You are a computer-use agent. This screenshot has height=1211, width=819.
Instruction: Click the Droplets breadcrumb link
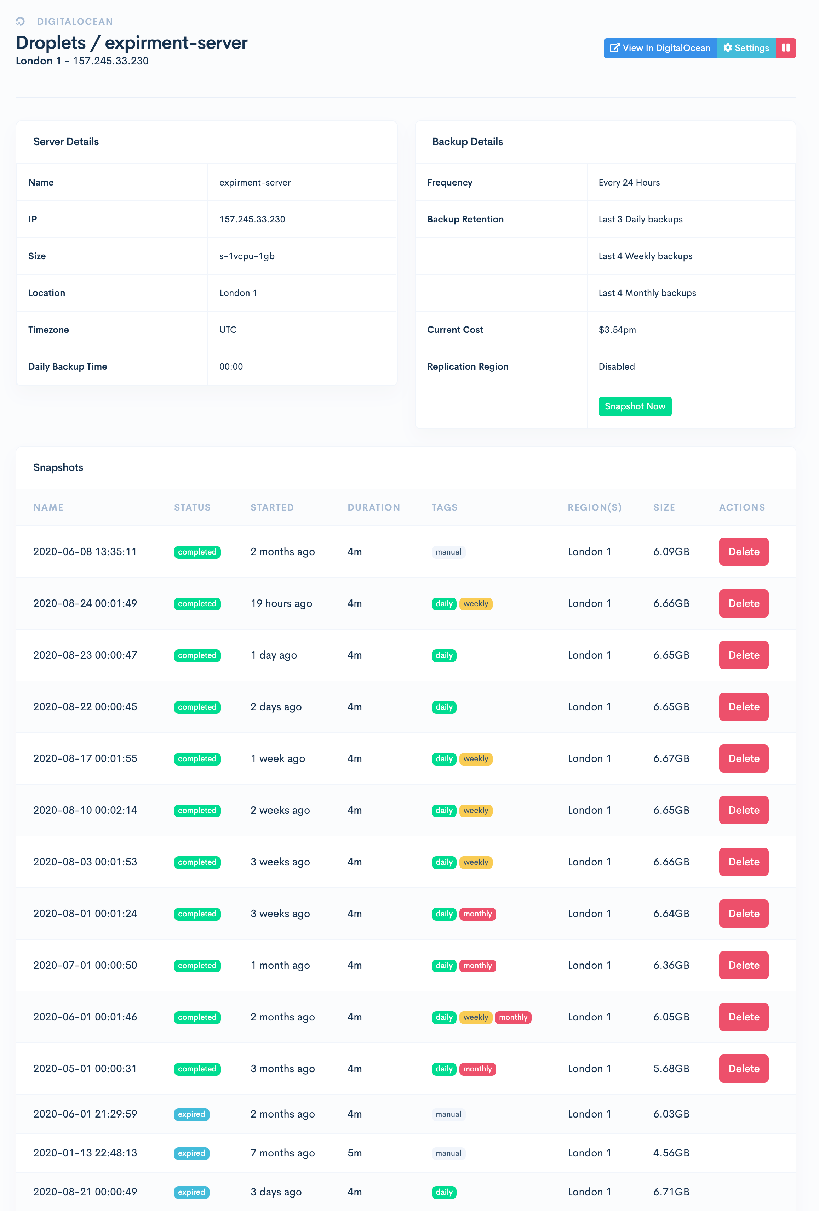[x=51, y=43]
